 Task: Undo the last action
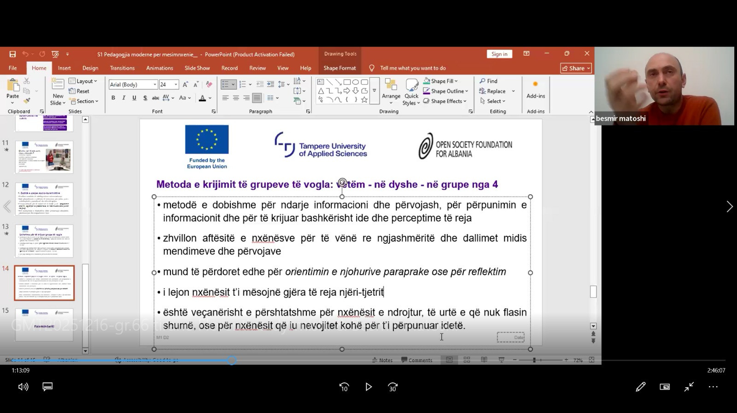[x=25, y=54]
